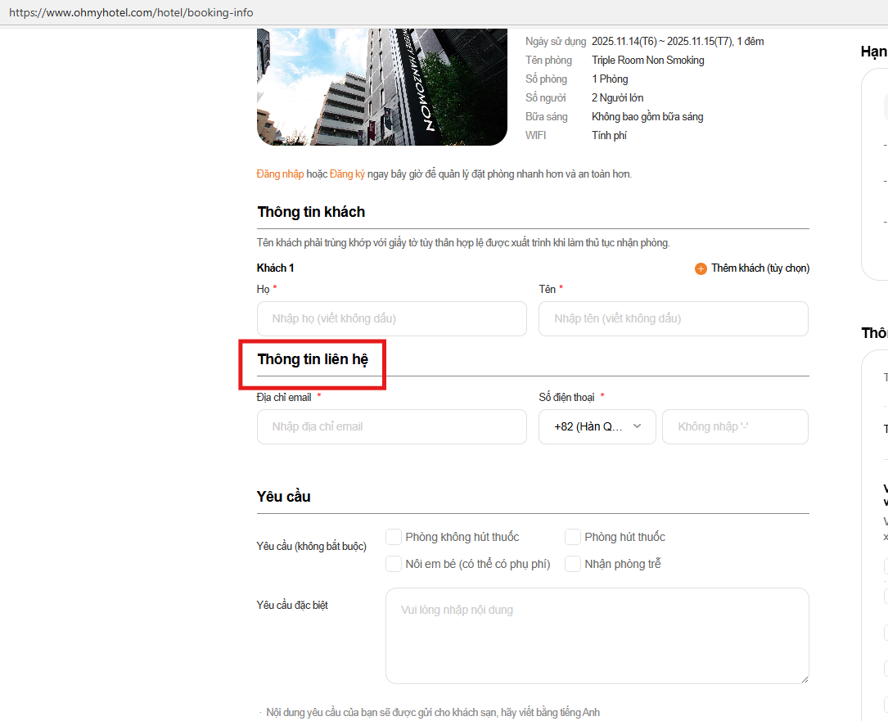Open the +82 country code dropdown
This screenshot has height=721, width=888.
597,426
